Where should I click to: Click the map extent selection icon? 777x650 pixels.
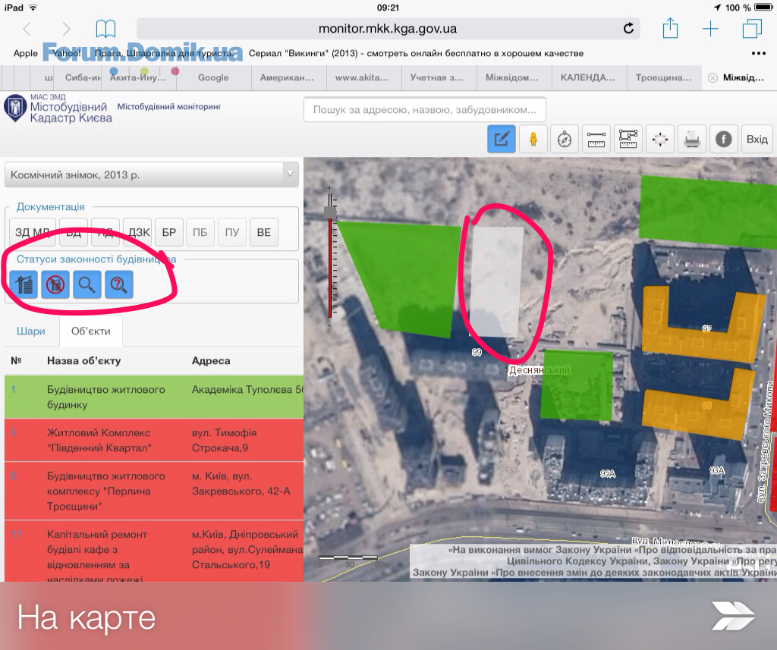pyautogui.click(x=660, y=139)
